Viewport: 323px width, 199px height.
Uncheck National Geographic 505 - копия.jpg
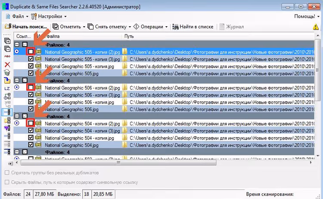click(x=31, y=66)
